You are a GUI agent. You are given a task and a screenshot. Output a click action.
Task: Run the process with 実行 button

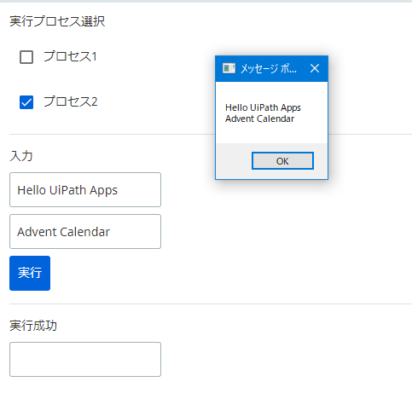point(30,273)
